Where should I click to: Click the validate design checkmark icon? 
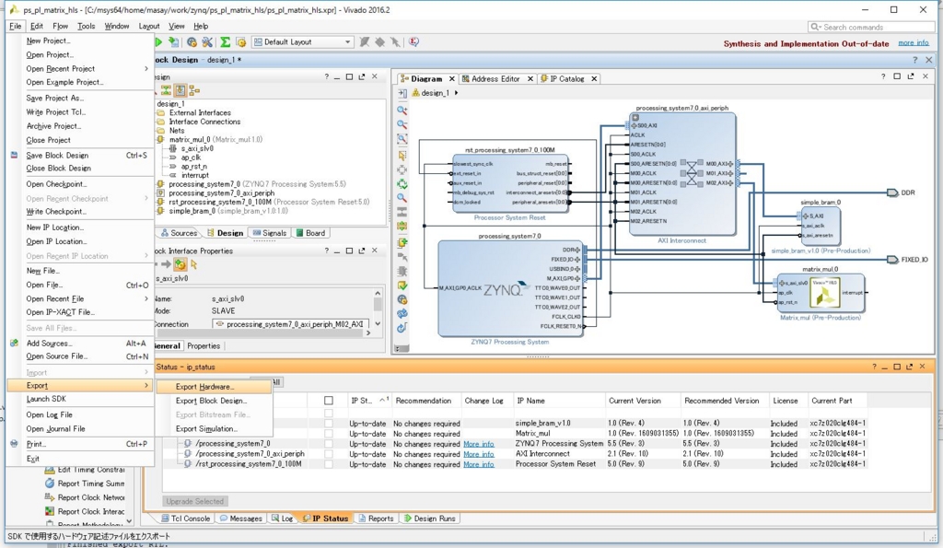(x=402, y=286)
